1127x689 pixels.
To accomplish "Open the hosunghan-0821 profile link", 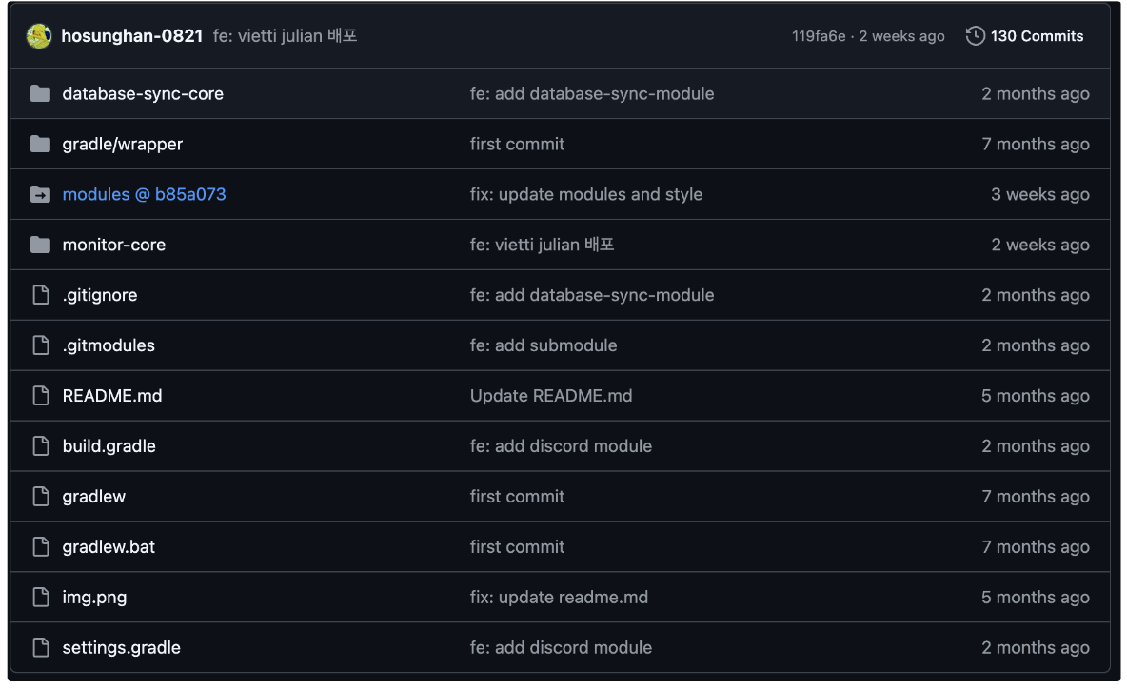I will (x=132, y=36).
